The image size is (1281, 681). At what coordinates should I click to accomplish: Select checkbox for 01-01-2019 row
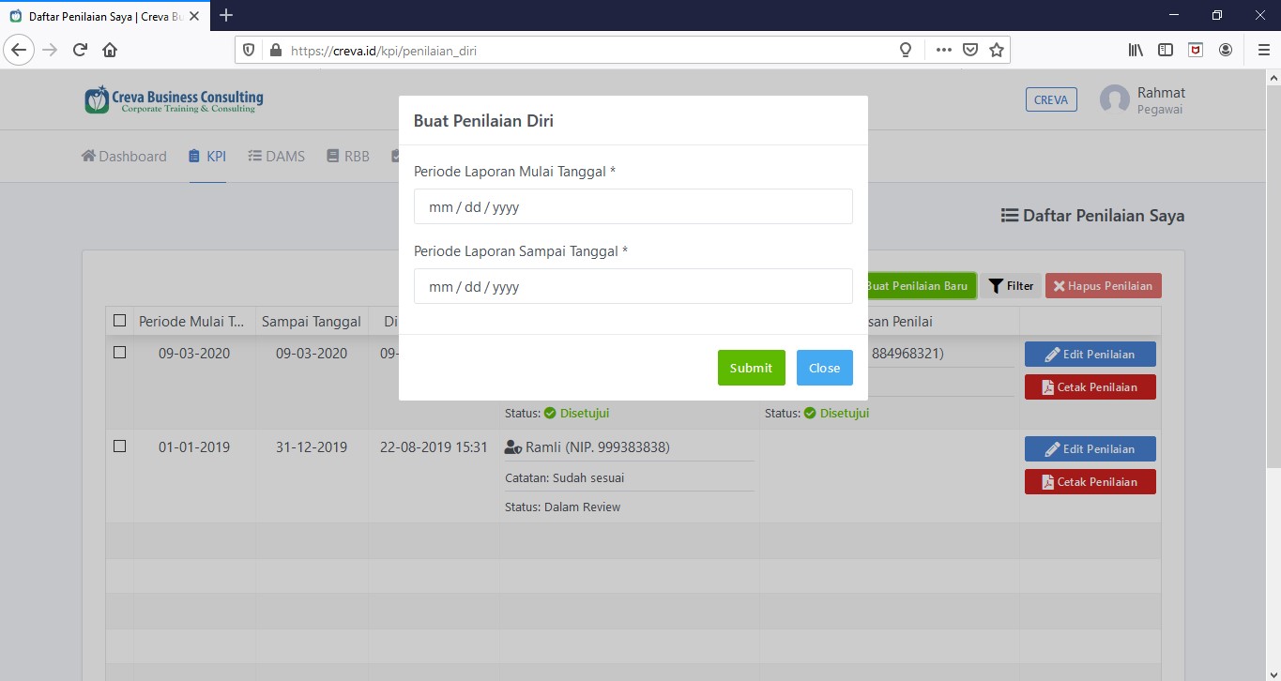pyautogui.click(x=119, y=446)
